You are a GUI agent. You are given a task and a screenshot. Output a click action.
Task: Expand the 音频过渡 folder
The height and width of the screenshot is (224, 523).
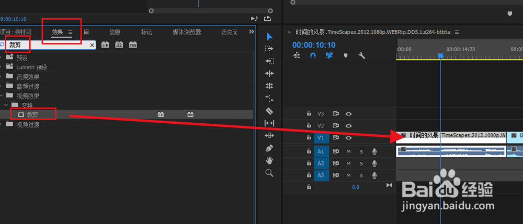pos(1,86)
